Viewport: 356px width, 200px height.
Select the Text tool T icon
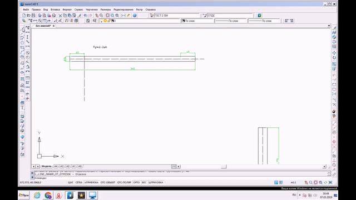click(22, 108)
